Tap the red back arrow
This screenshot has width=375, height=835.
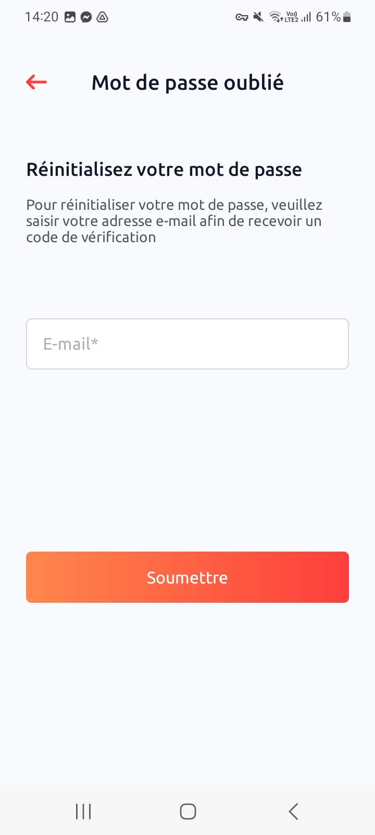click(x=36, y=82)
